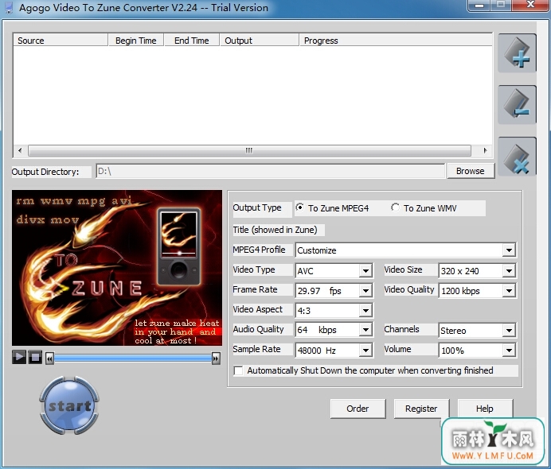This screenshot has height=469, width=551.
Task: Click the clear all files icon
Action: (x=517, y=157)
